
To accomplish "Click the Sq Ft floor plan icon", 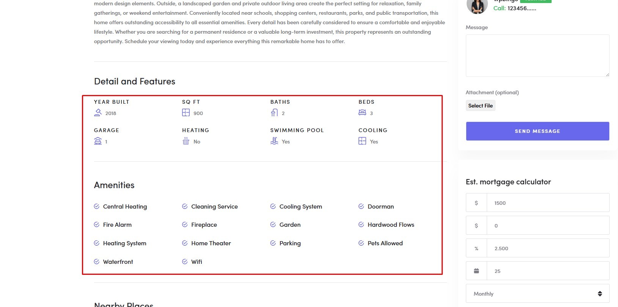I will pyautogui.click(x=186, y=112).
